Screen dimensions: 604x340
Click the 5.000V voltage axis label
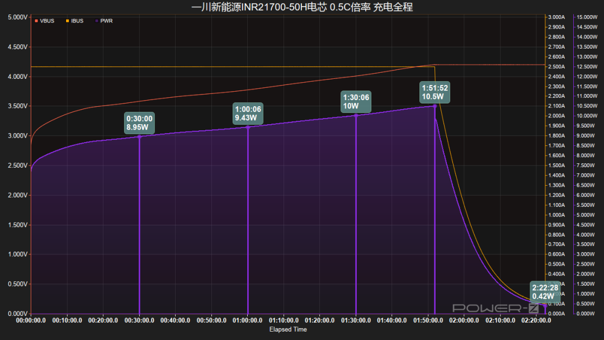tap(18, 17)
